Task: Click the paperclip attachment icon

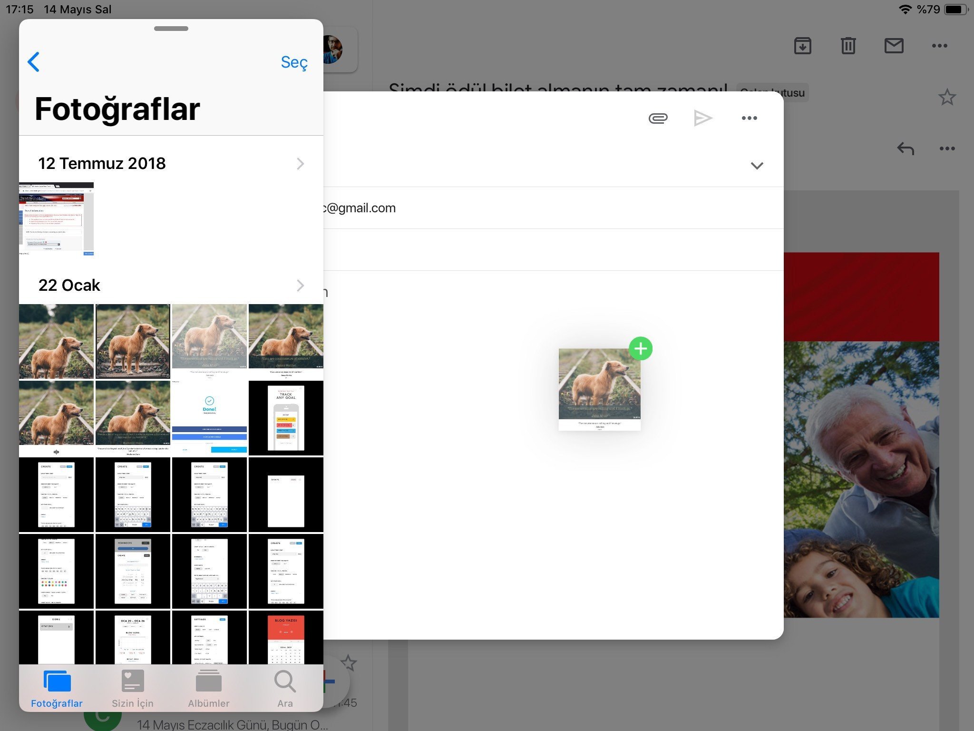Action: coord(658,118)
